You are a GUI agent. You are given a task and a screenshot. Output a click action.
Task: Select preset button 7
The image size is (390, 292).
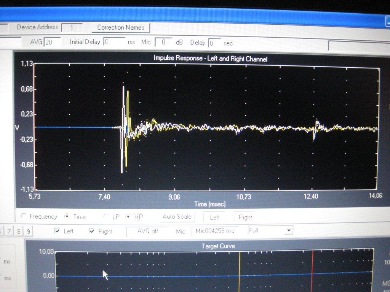[x=9, y=232]
